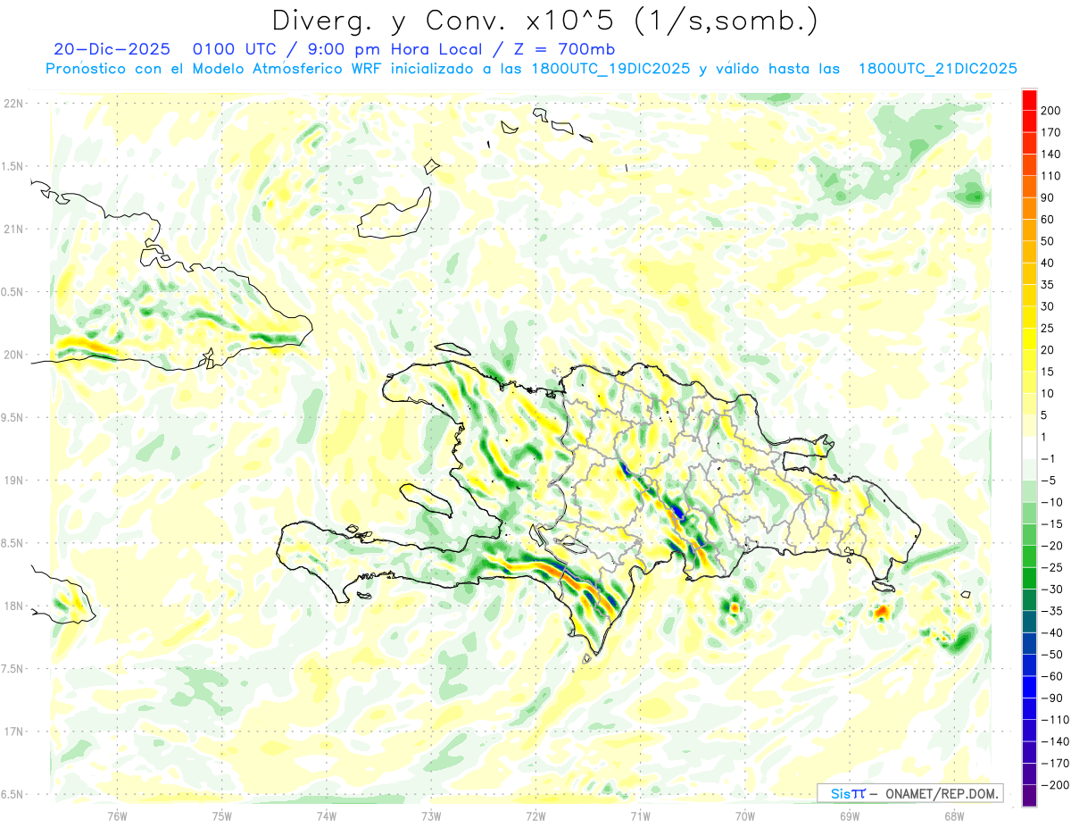This screenshot has height=828, width=1071.
Task: Click the '69W' longitude label
Action: pos(850,815)
